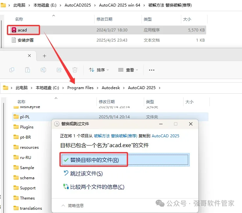Expand chevron after 本地磁盘 (E:) breadcrumb

click(60, 5)
